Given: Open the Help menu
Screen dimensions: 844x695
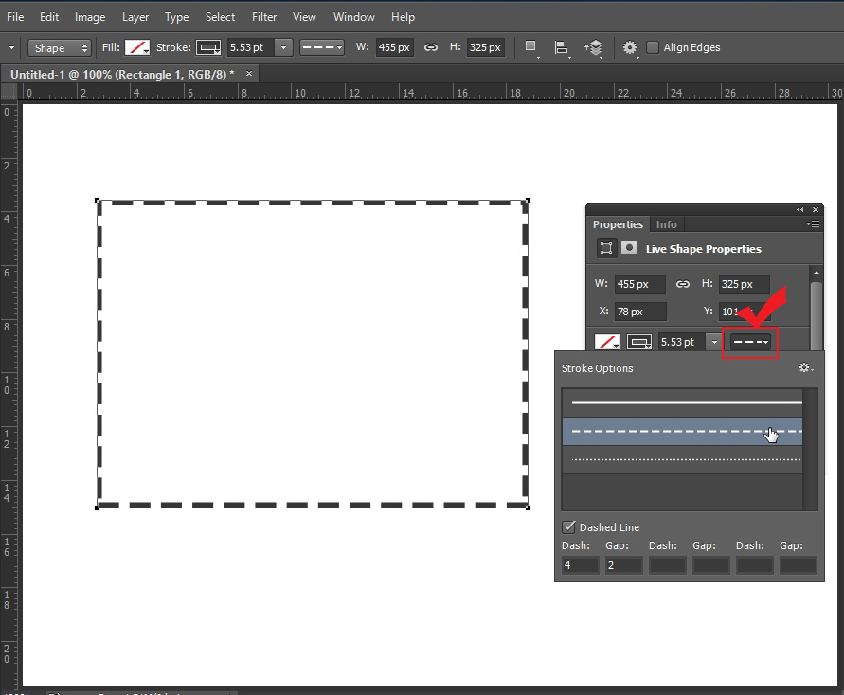Looking at the screenshot, I should (403, 17).
